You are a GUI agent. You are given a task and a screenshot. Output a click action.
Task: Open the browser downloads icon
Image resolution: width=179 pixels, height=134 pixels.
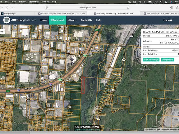click(172, 7)
